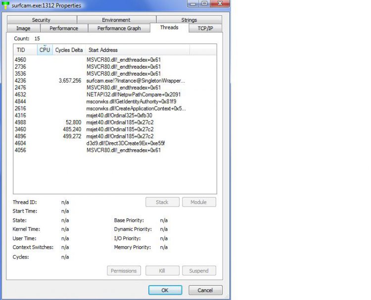Select thread 2616 CreateApplicationContext row
This screenshot has height=300, width=371.
click(115, 109)
